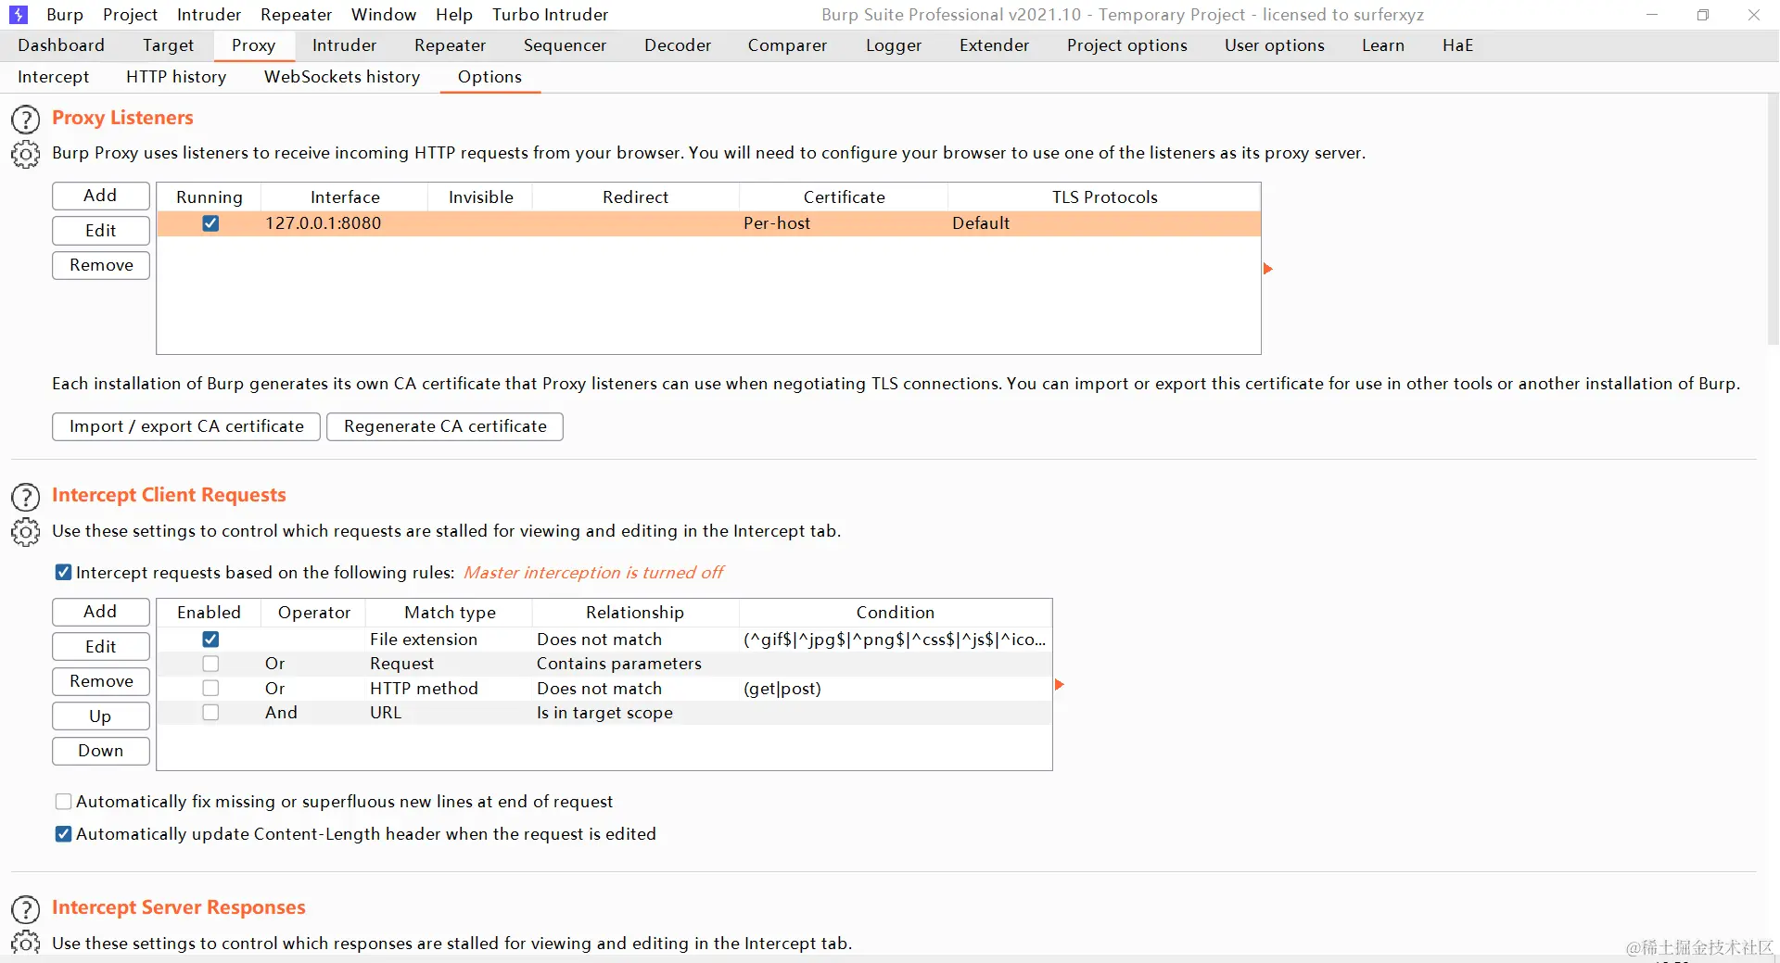Open the Help menu

click(x=454, y=15)
